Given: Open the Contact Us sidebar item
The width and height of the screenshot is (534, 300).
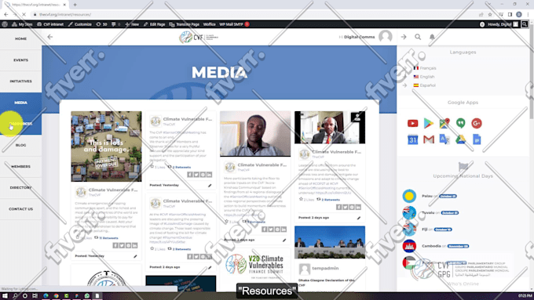Looking at the screenshot, I should click(x=20, y=209).
